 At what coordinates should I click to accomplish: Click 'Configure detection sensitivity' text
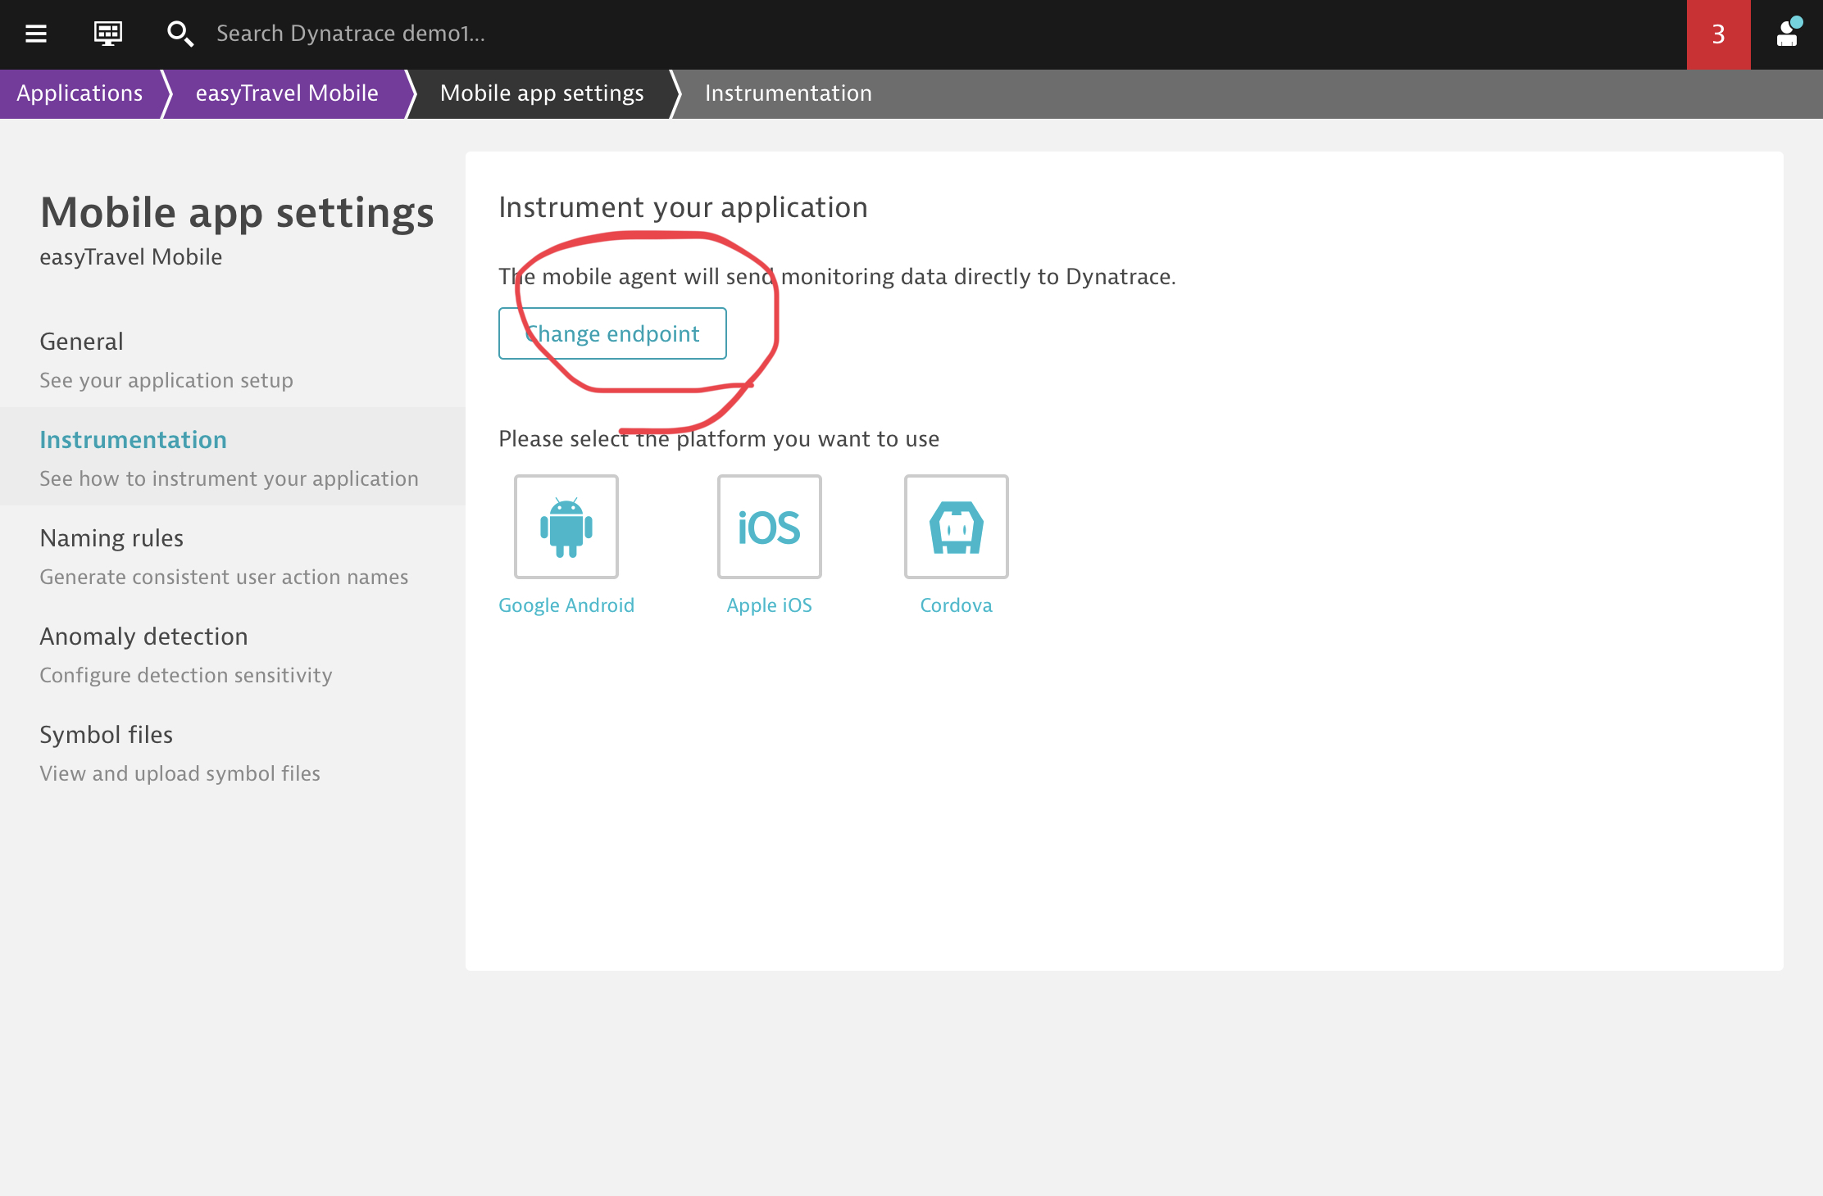(x=186, y=676)
